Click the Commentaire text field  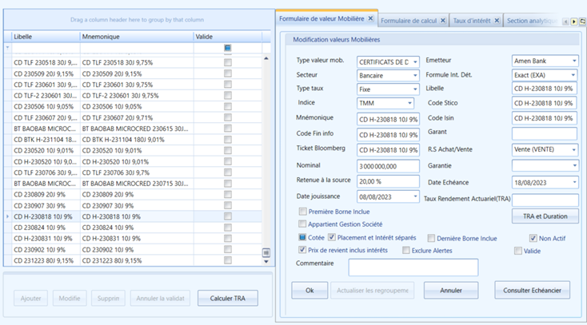(413, 267)
